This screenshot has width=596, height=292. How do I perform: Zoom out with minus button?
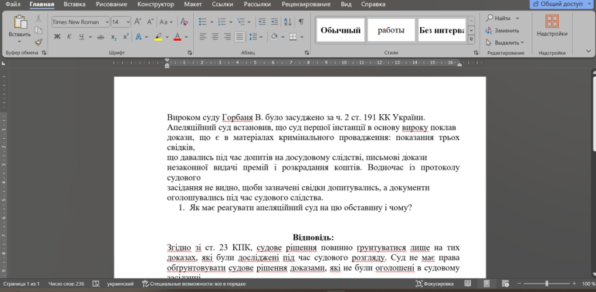519,284
